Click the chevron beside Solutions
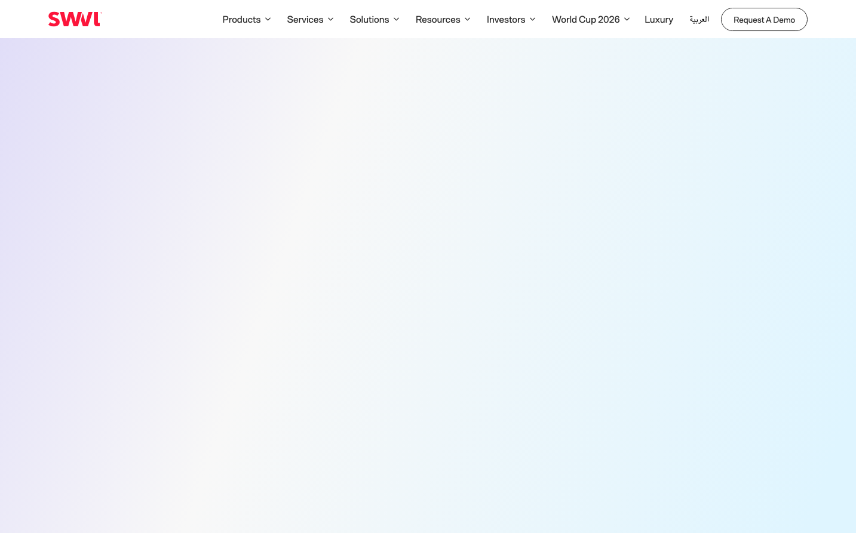 pyautogui.click(x=397, y=19)
